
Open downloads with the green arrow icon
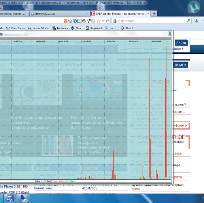click(x=196, y=21)
